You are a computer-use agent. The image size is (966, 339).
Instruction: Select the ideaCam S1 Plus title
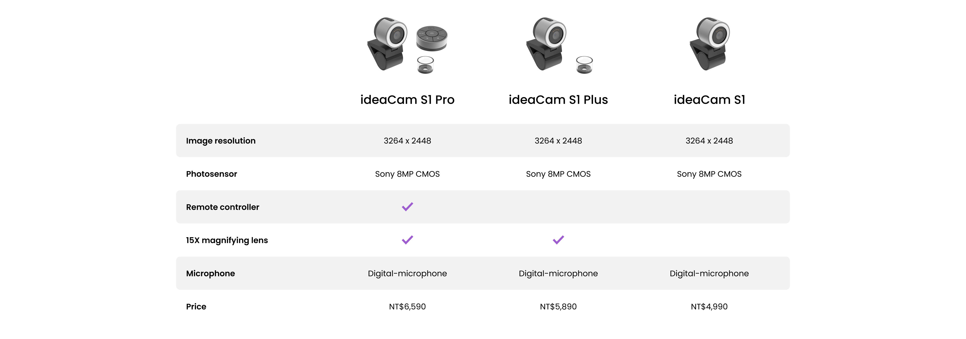[558, 100]
